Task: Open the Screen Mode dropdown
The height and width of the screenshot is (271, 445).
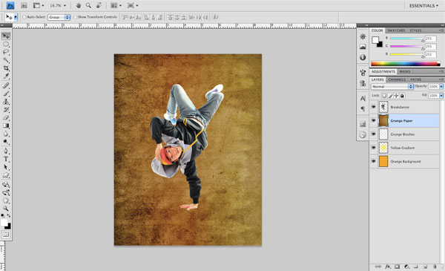Action: coord(133,5)
